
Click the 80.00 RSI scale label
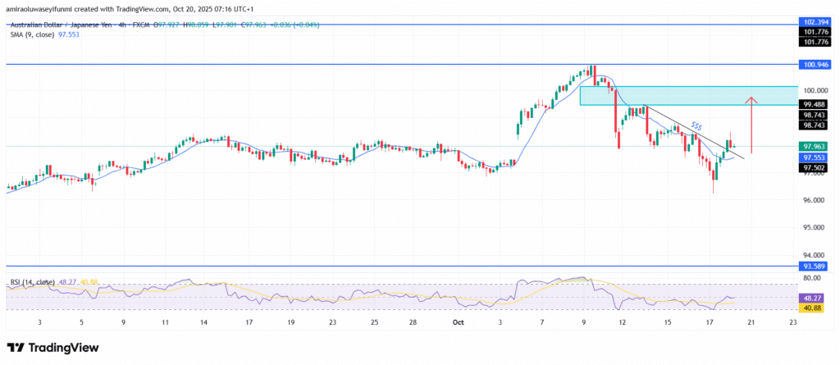[811, 278]
